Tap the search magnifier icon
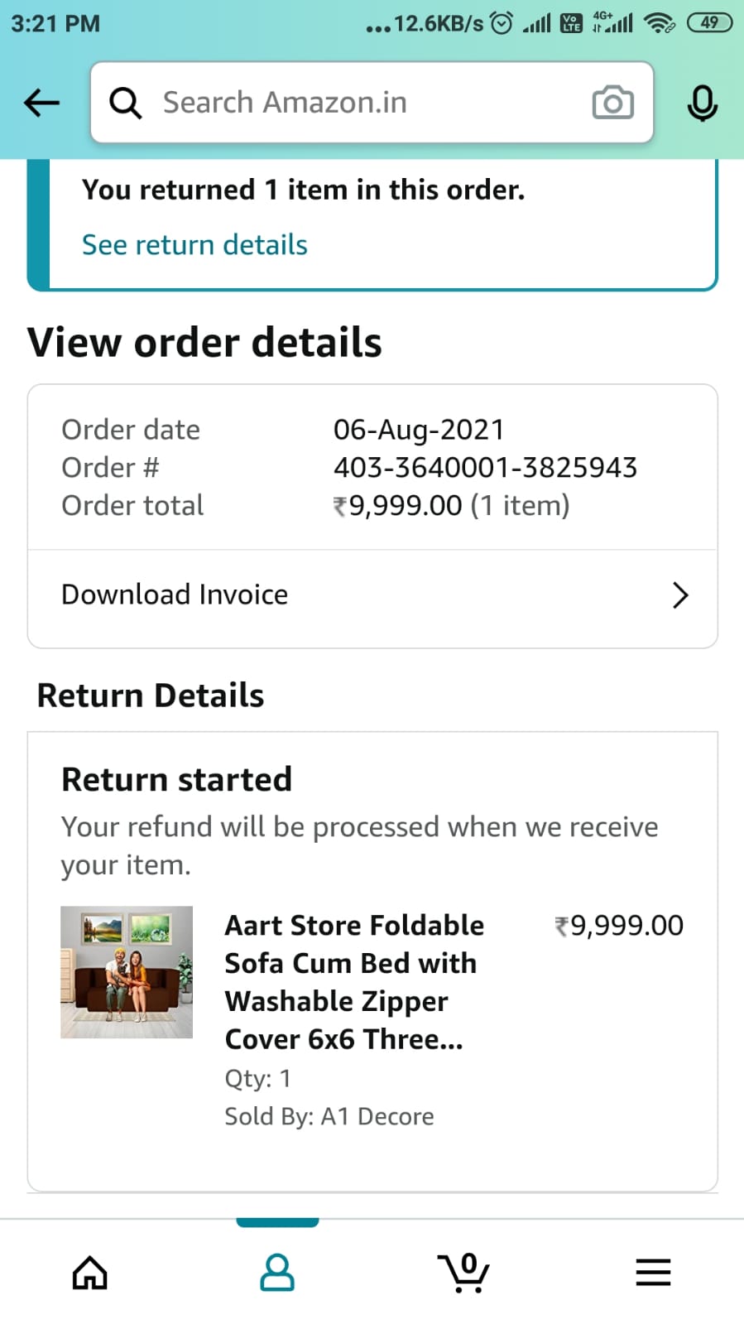This screenshot has width=744, height=1324. click(125, 103)
